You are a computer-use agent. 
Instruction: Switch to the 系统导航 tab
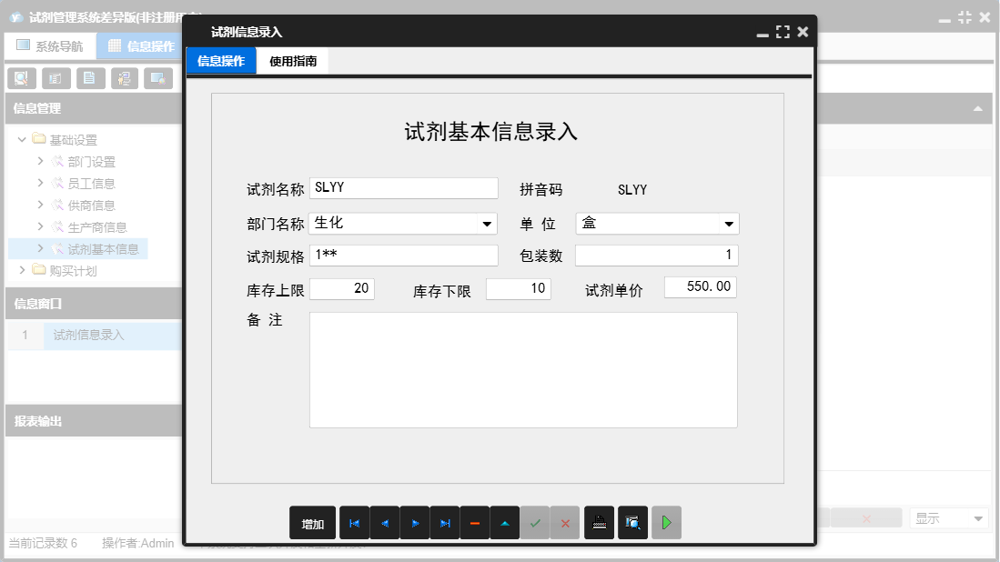50,44
